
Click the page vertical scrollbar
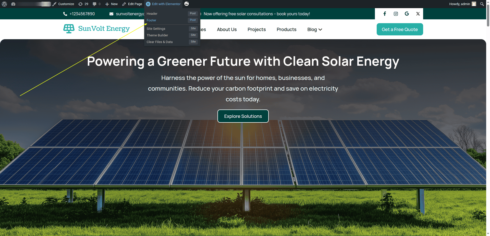coord(488,15)
